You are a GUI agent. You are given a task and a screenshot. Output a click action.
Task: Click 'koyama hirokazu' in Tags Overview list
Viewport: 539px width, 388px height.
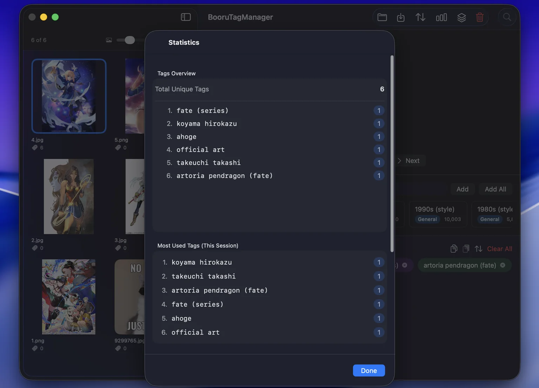[207, 124]
